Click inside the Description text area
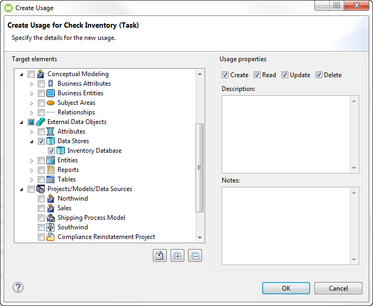 pyautogui.click(x=286, y=134)
